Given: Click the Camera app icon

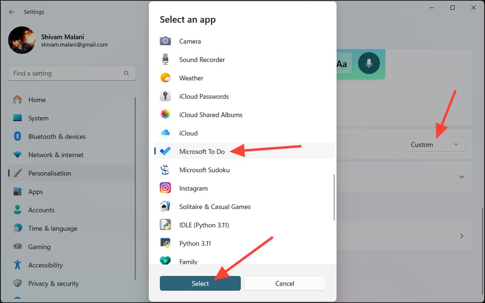Looking at the screenshot, I should (165, 41).
